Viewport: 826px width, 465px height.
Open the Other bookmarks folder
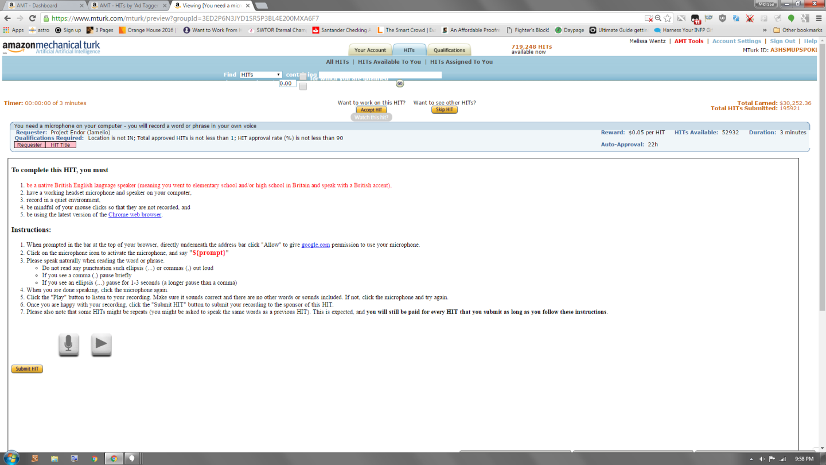pos(797,30)
